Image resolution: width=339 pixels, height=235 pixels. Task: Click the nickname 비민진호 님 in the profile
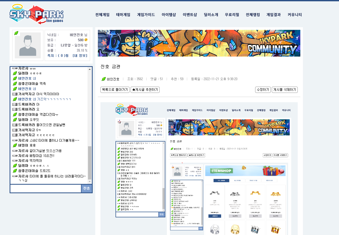[x=79, y=35]
